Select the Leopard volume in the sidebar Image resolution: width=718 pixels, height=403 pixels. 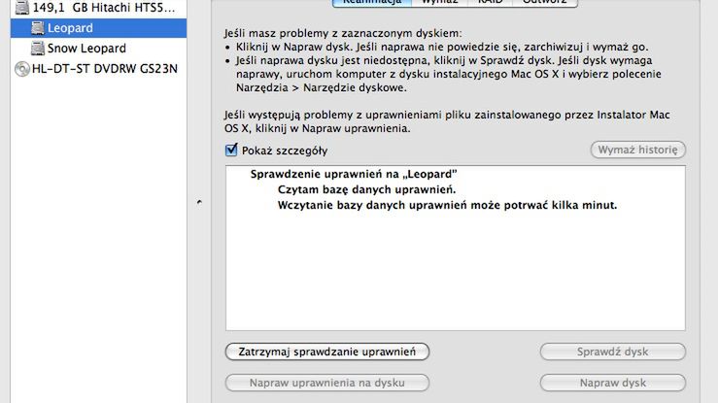[x=98, y=28]
